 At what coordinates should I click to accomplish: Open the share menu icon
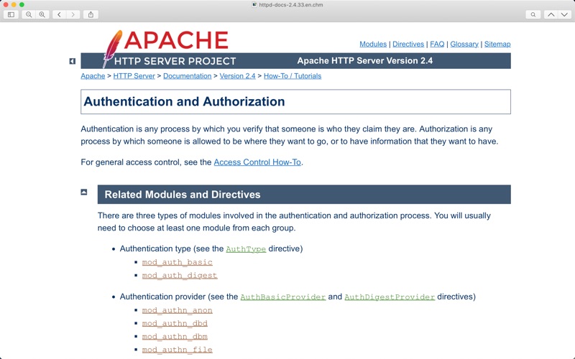91,14
